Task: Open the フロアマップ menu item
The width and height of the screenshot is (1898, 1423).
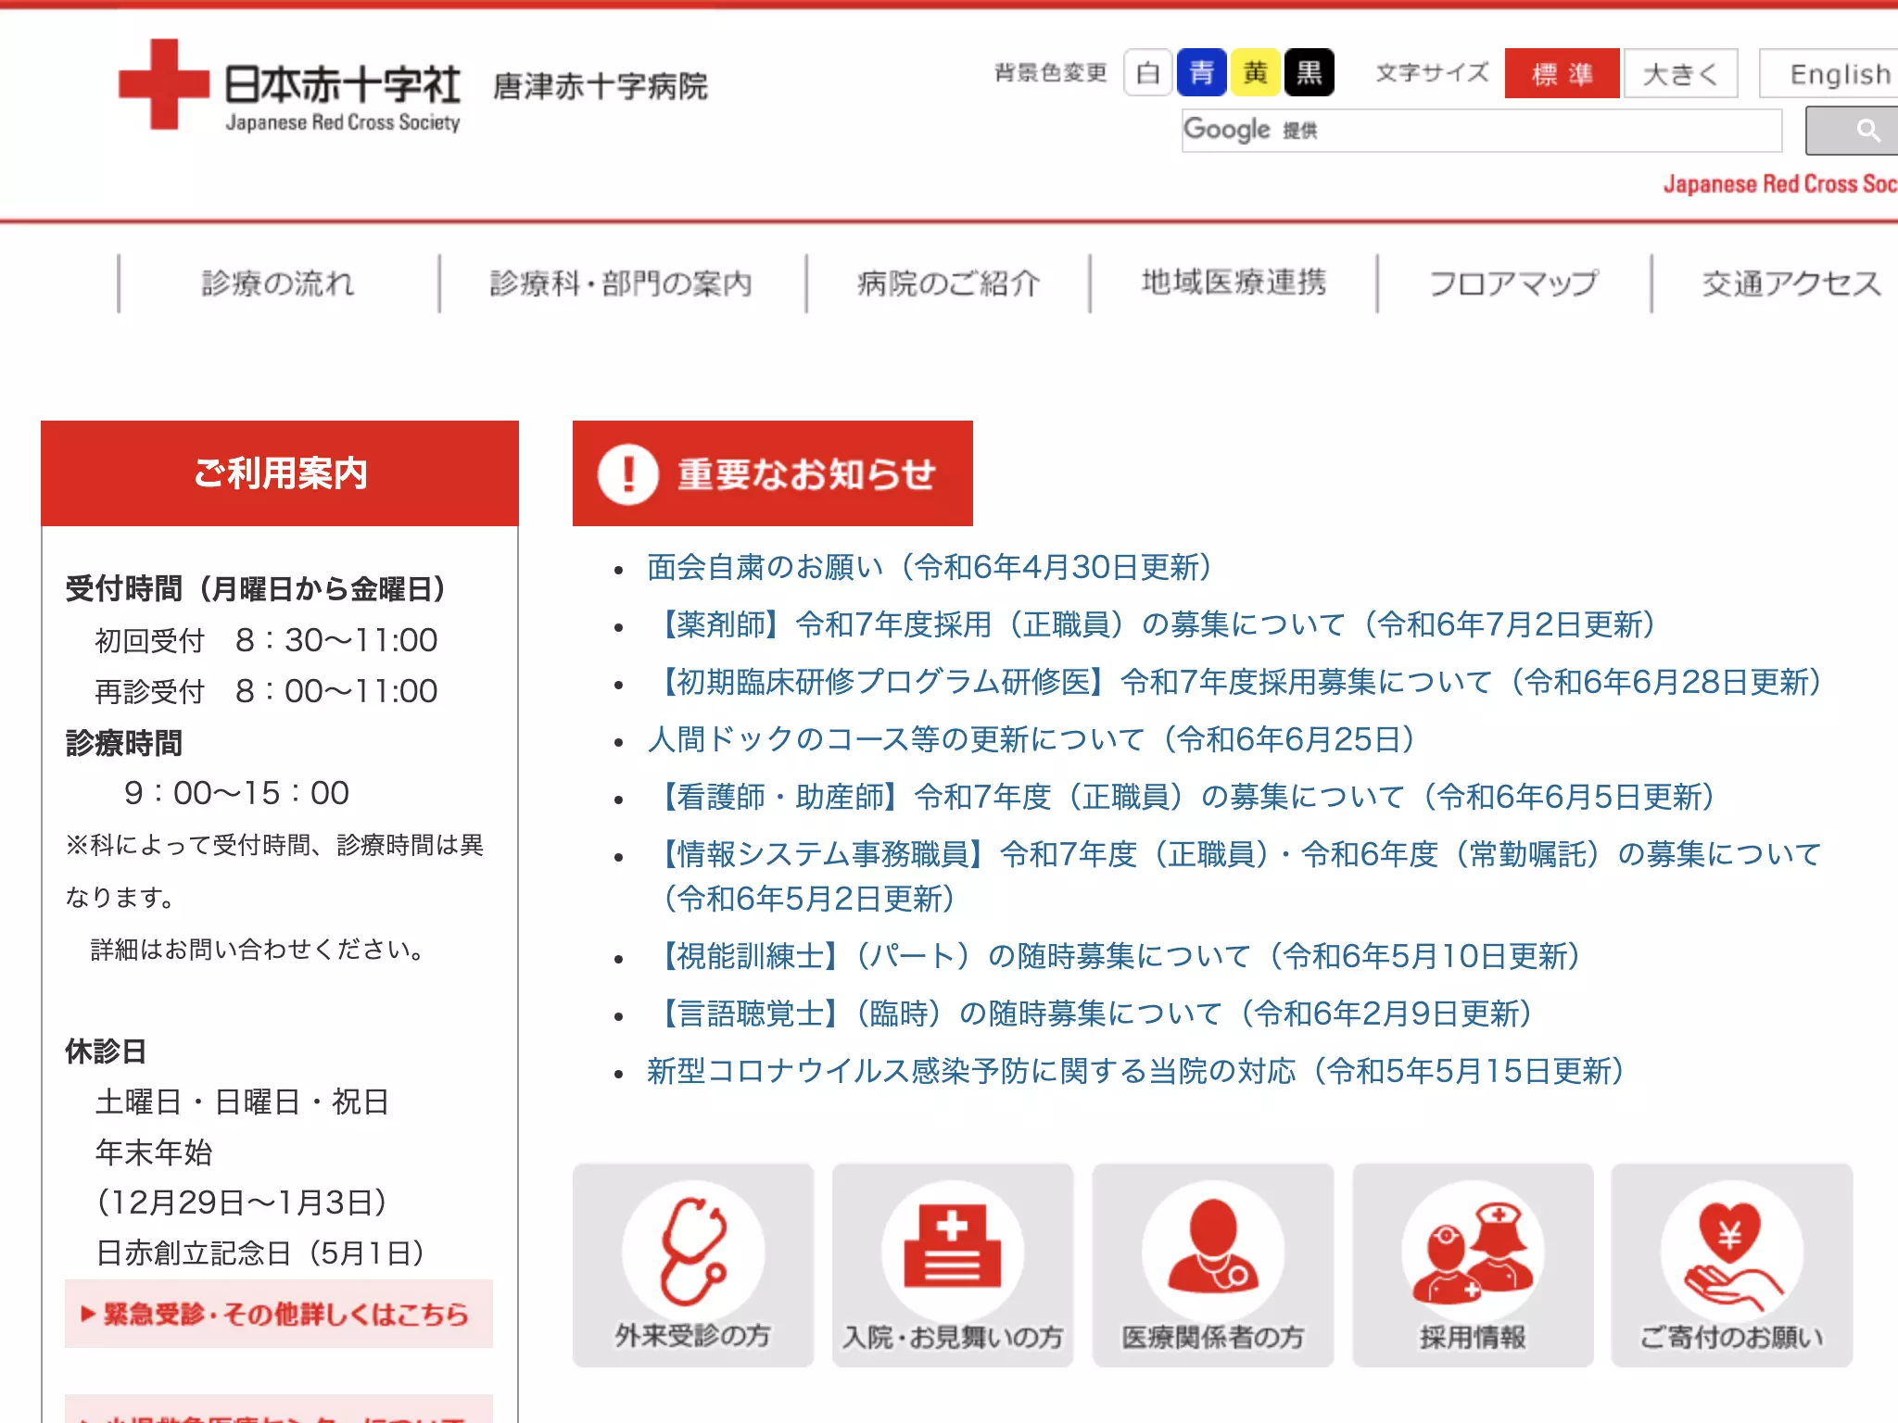Action: point(1513,283)
